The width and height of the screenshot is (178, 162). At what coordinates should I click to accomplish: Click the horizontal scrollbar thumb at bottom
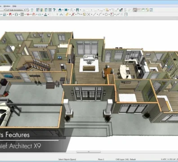coord(89,152)
